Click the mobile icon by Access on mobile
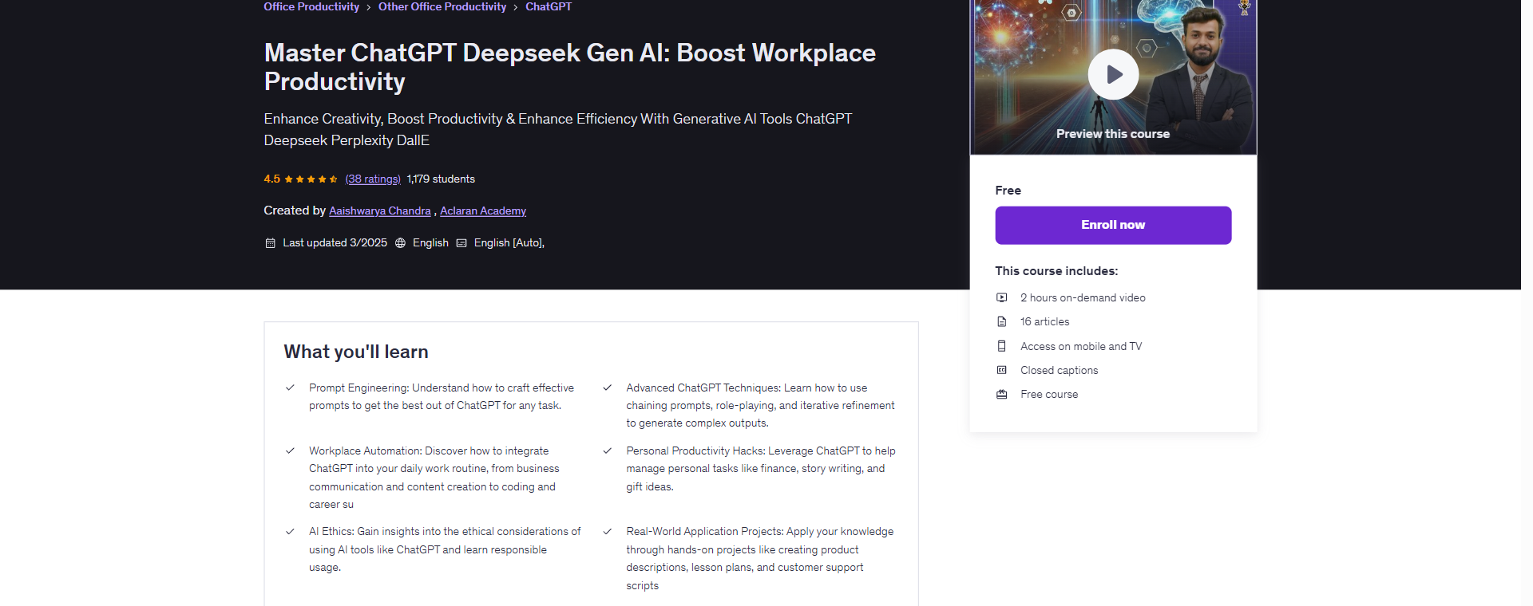 click(1001, 346)
